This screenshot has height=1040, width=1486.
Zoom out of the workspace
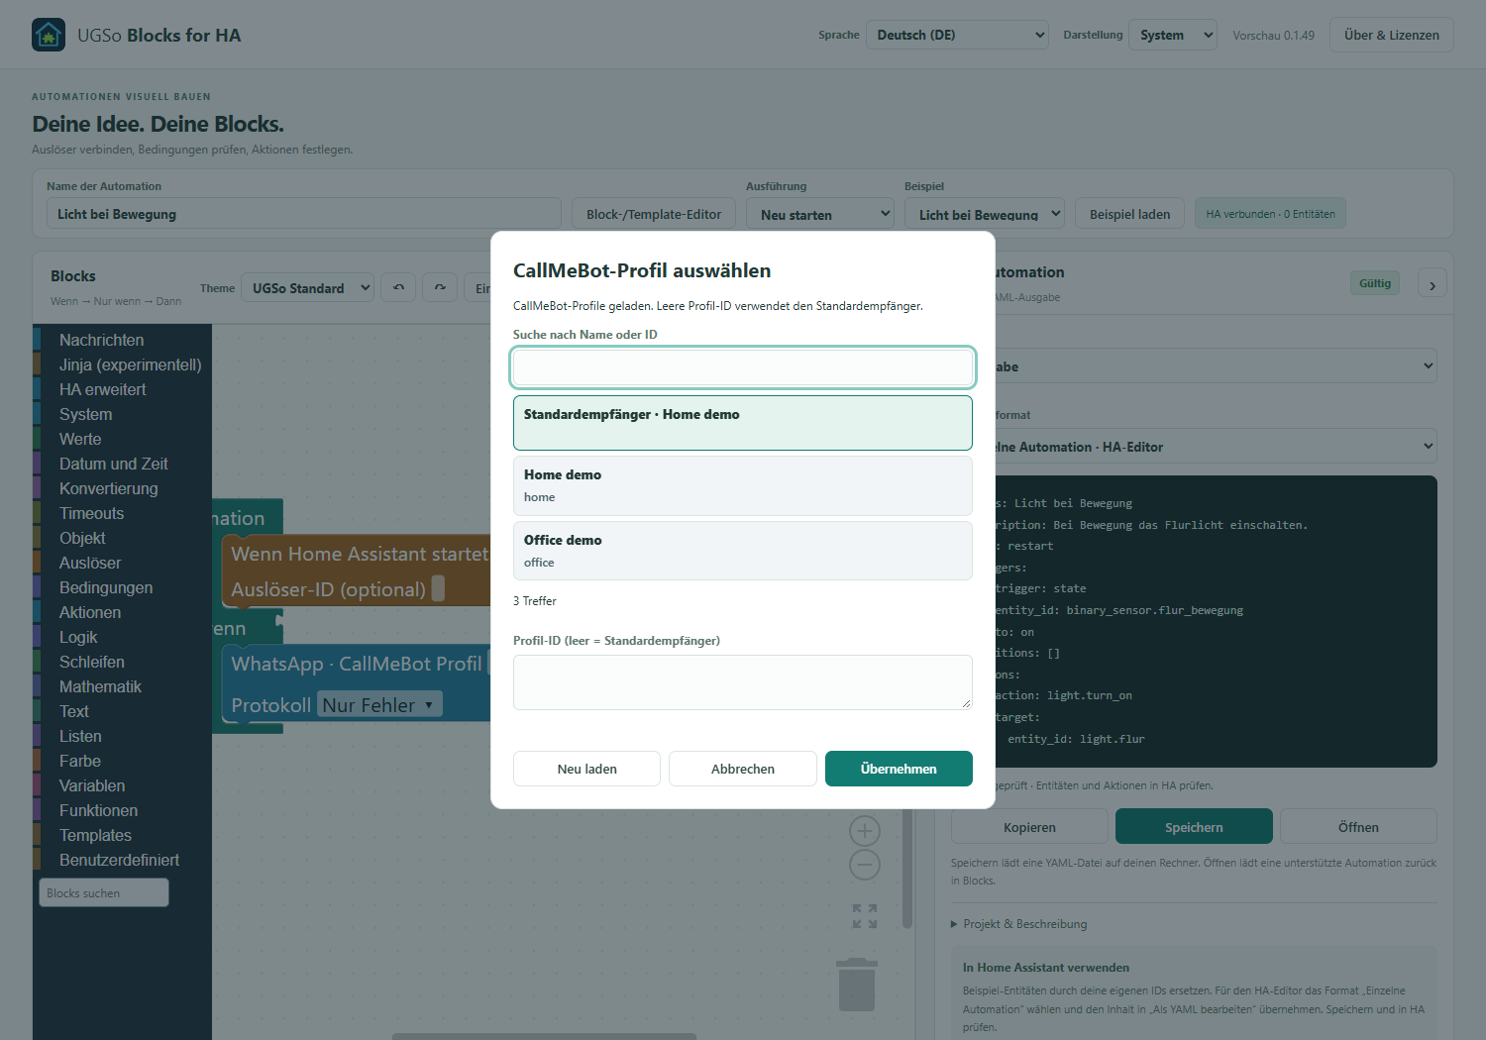pyautogui.click(x=865, y=865)
